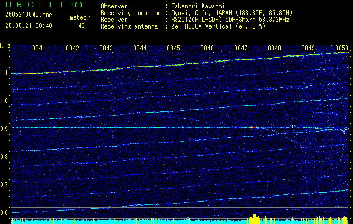353x224 pixels.
Task: Click the antenna 2el-HB9CV Vertical text
Action: pos(218,26)
